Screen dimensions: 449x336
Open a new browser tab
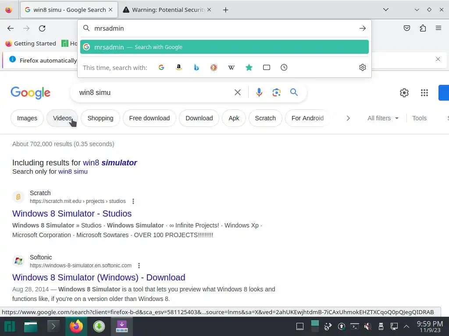coord(225,10)
